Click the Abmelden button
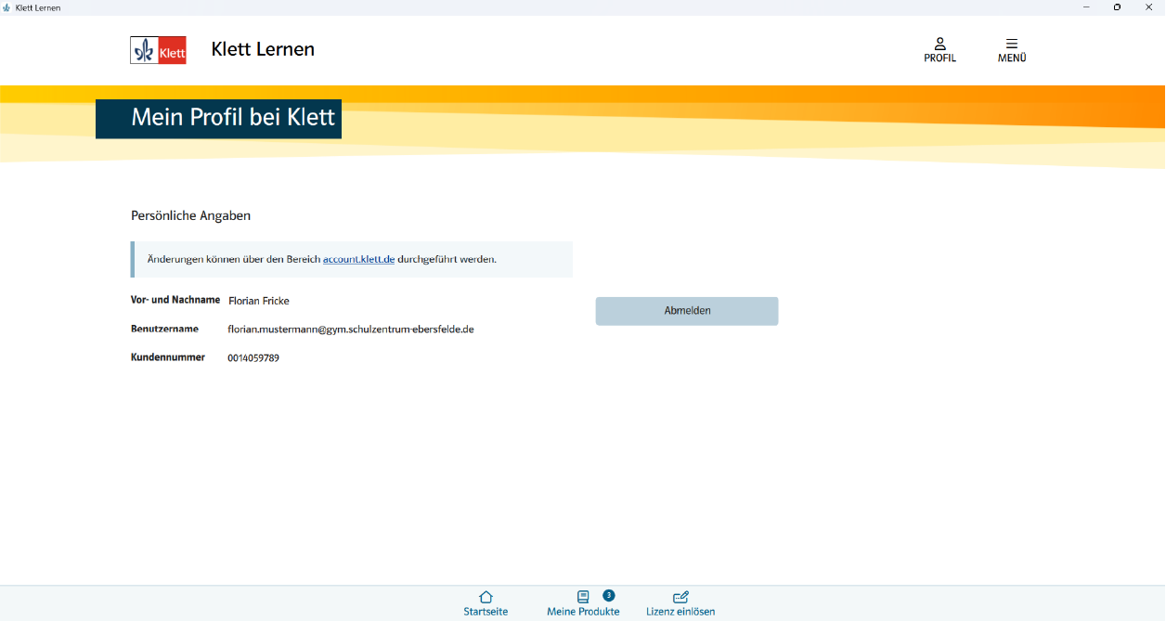 point(687,311)
